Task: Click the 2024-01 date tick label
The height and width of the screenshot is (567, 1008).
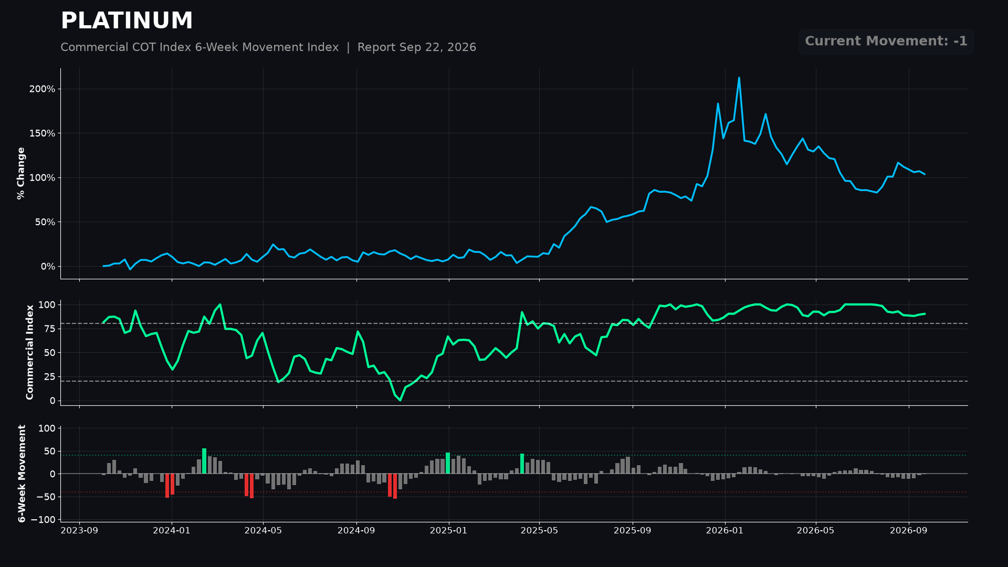Action: click(172, 531)
